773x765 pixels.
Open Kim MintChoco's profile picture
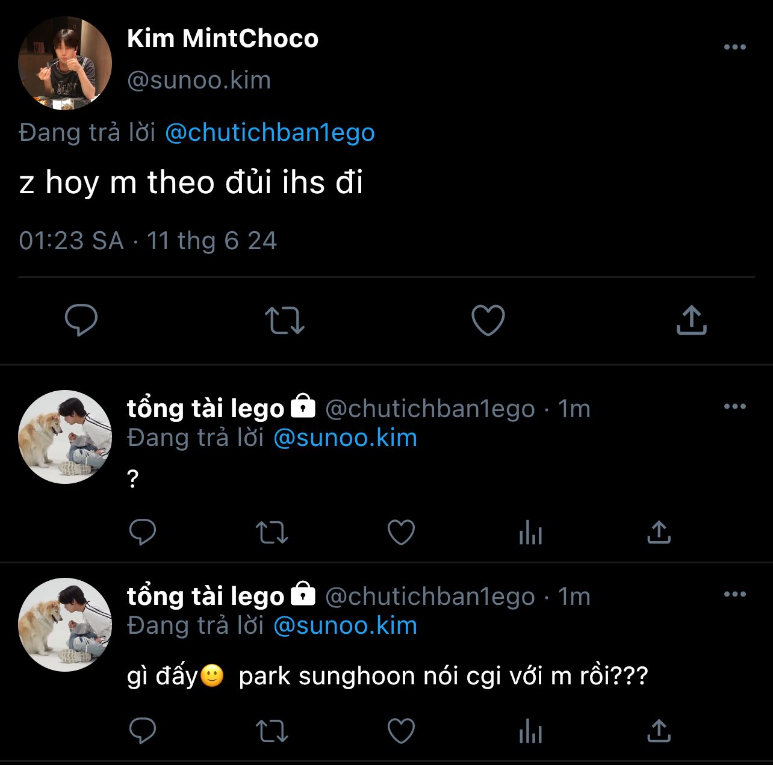pos(65,63)
